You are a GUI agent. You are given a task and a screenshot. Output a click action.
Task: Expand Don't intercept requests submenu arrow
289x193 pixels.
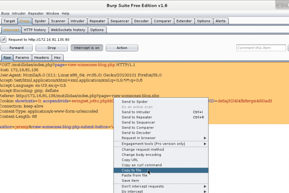point(205,186)
